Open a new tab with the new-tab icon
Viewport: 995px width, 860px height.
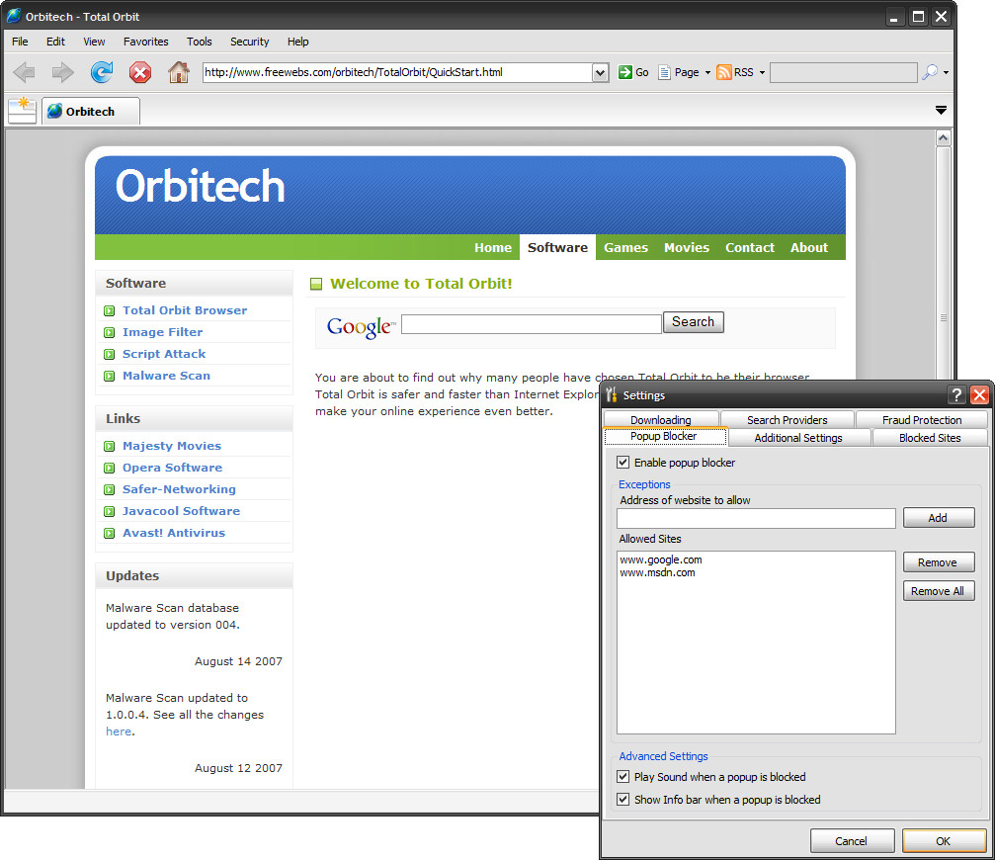point(22,111)
